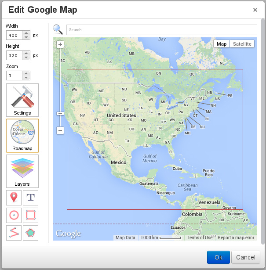Screen dimensions: 266x270
Task: Select the text label tool
Action: click(30, 198)
